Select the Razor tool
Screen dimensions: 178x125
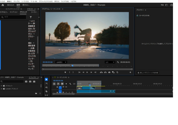46,91
